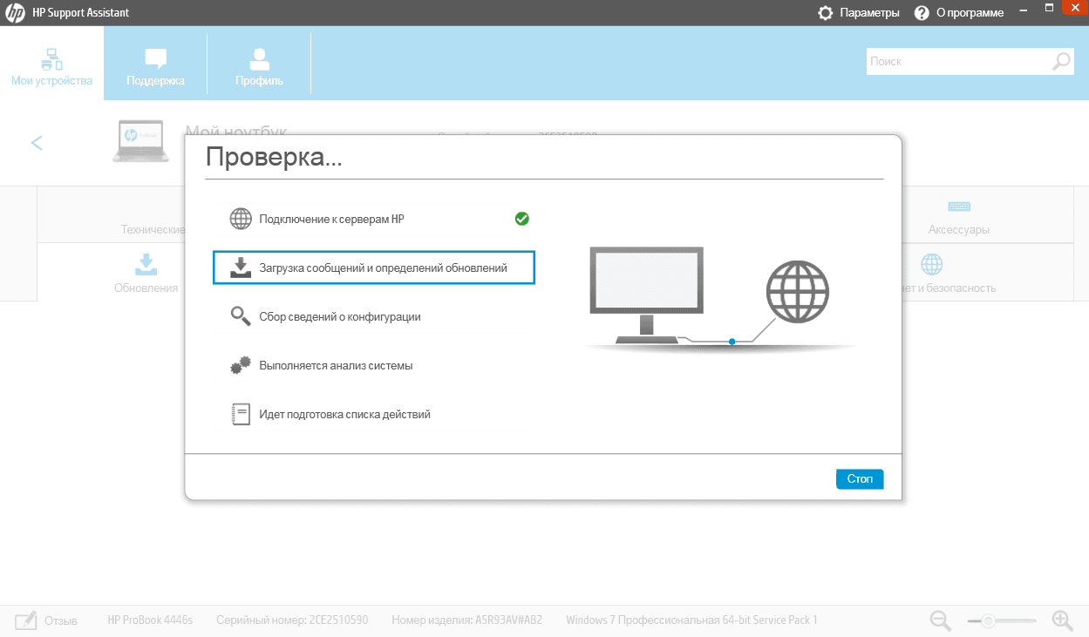The image size is (1089, 637).
Task: Zoom in with the plus magnifier
Action: (1062, 620)
